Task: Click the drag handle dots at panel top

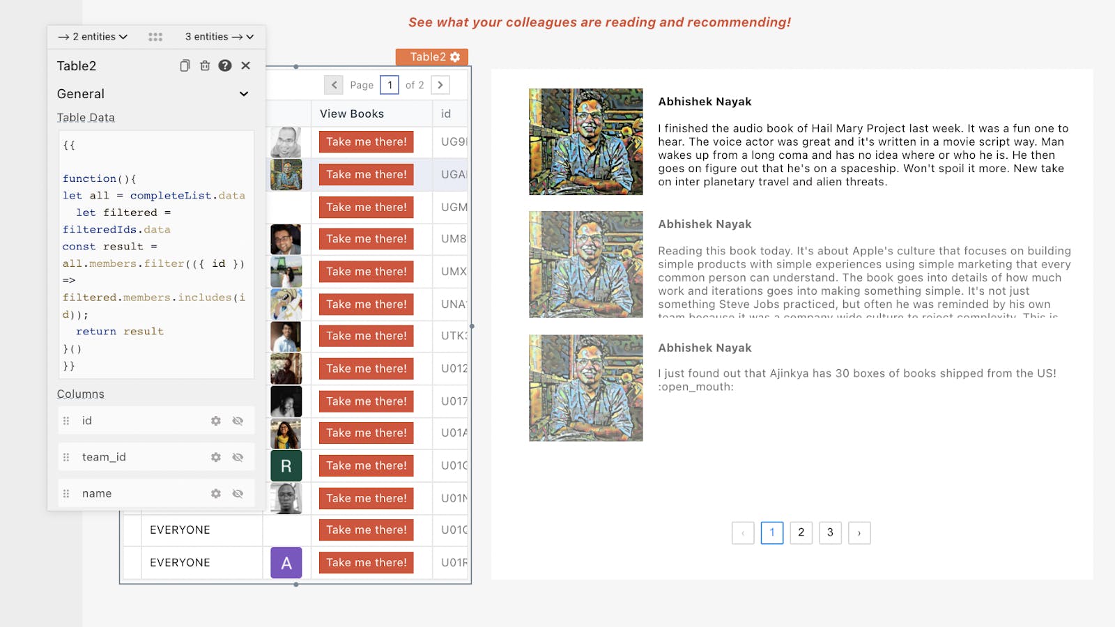Action: tap(155, 37)
